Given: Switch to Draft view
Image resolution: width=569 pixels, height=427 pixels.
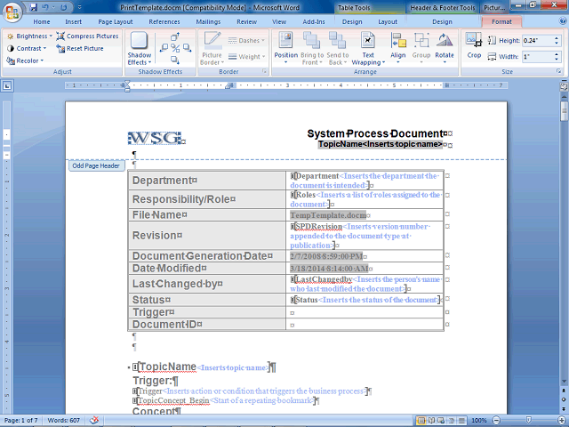Looking at the screenshot, I should coord(461,421).
